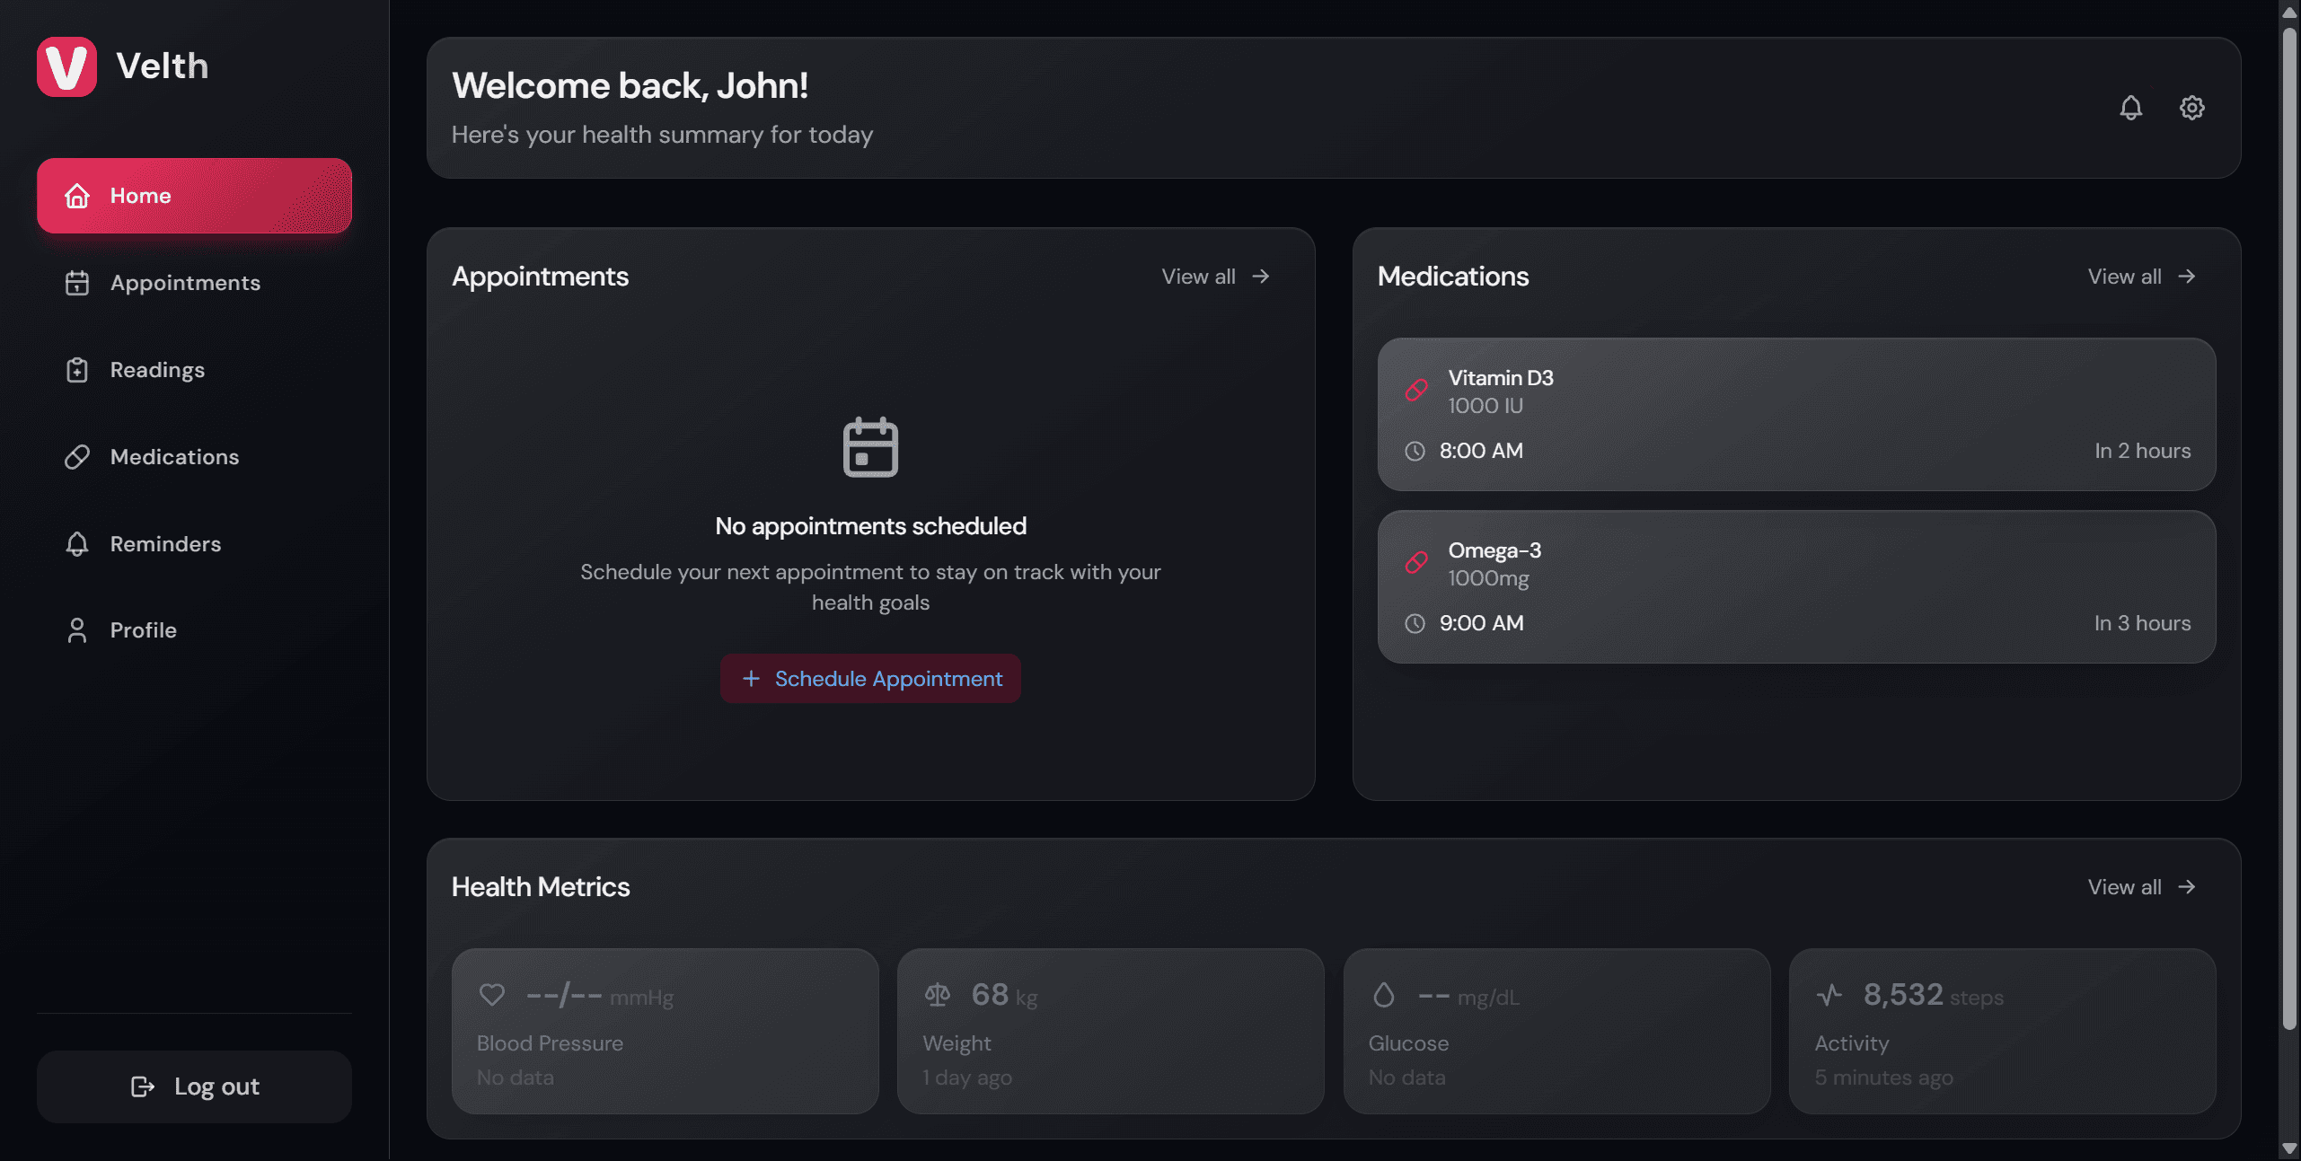2301x1161 pixels.
Task: Click 'Welcome back, John!' heading
Action: click(630, 86)
